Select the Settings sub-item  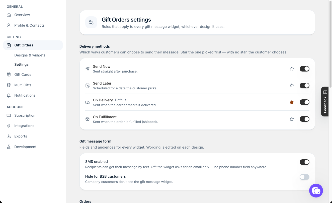[21, 64]
